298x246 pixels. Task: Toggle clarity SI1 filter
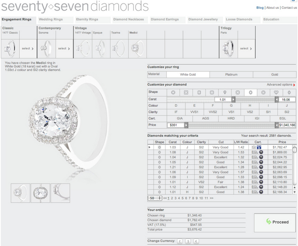pyautogui.click(x=268, y=112)
